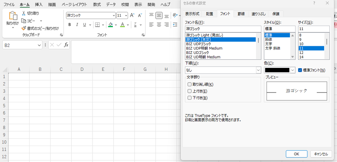337x162 pixels.
Task: Open the Font group dialog launcher
Action: click(x=143, y=35)
